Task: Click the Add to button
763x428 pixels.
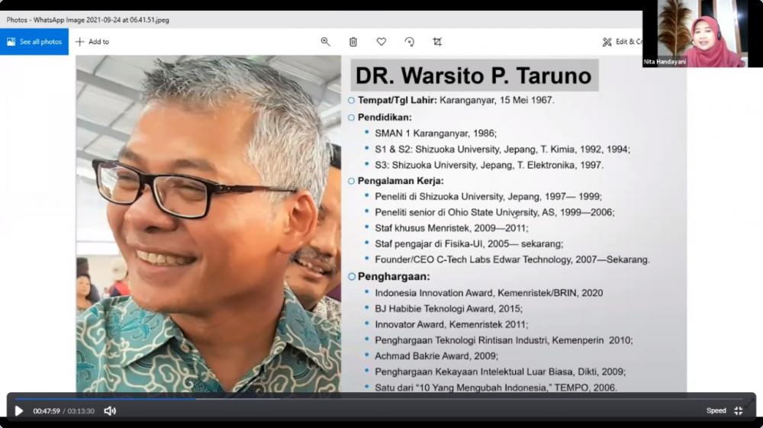Action: point(92,42)
